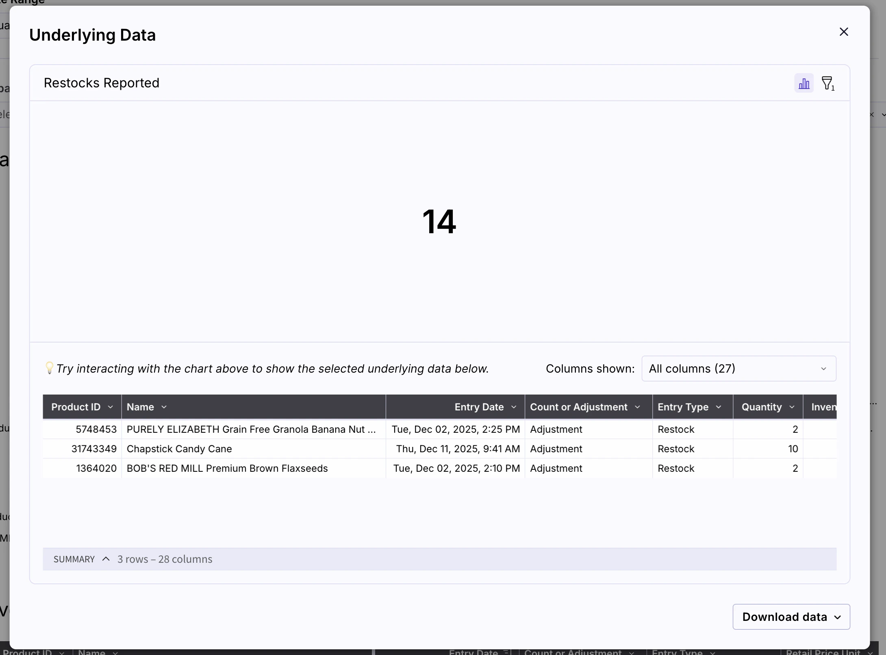Open the Entry Date column menu
886x655 pixels.
[514, 407]
